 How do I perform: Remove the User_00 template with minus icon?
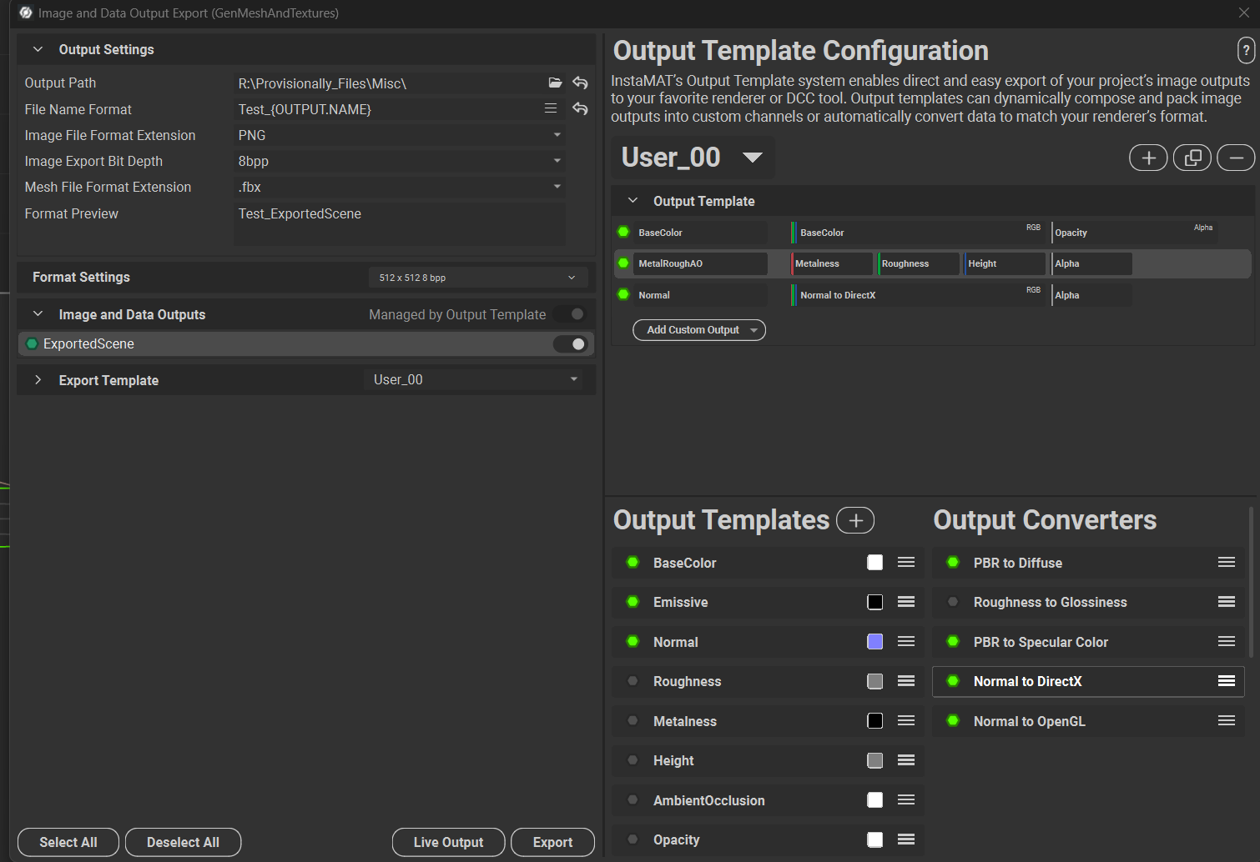(1236, 158)
